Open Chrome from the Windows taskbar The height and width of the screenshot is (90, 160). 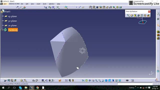[x=37, y=88]
